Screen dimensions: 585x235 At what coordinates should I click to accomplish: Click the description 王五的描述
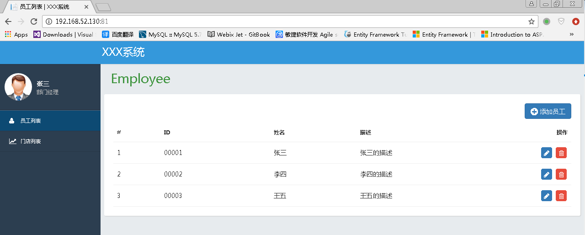376,196
